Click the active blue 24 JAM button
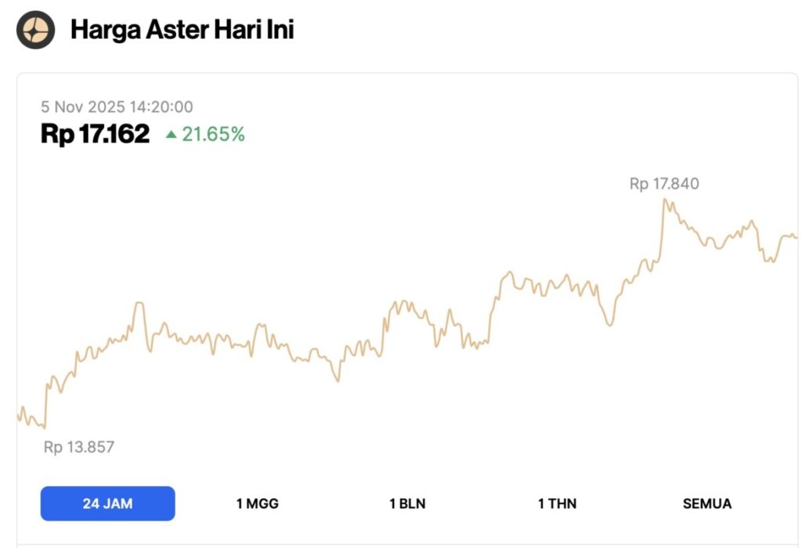This screenshot has height=548, width=802. click(x=107, y=503)
